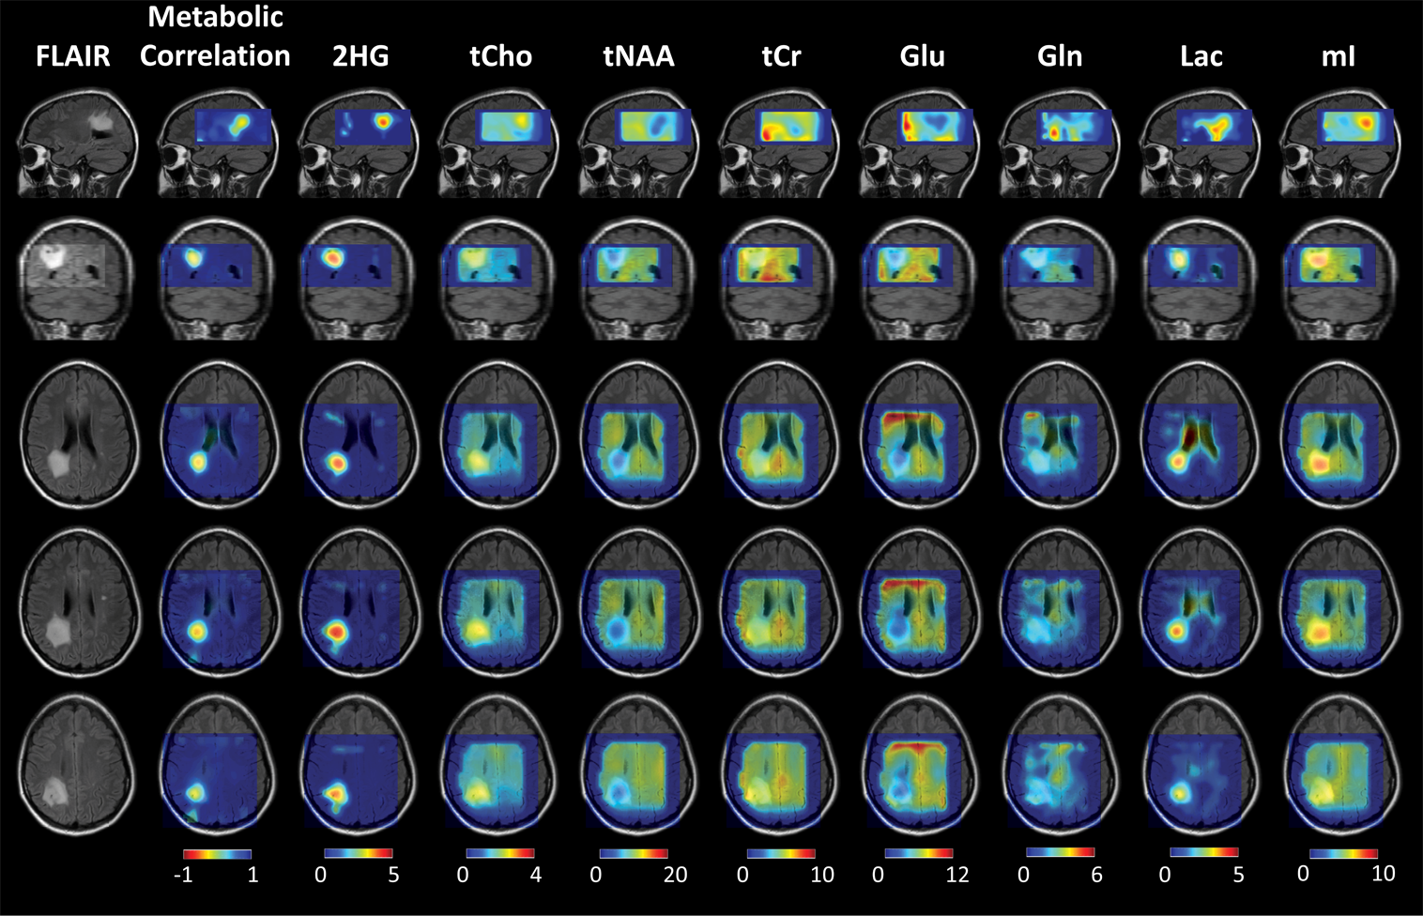Open the coronal FLAIR brain image
This screenshot has width=1423, height=916.
[x=77, y=279]
